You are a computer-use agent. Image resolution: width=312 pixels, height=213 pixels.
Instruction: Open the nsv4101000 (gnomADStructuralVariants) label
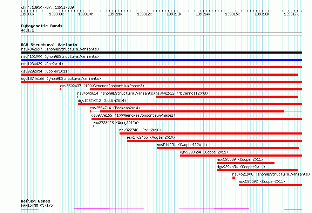click(60, 56)
